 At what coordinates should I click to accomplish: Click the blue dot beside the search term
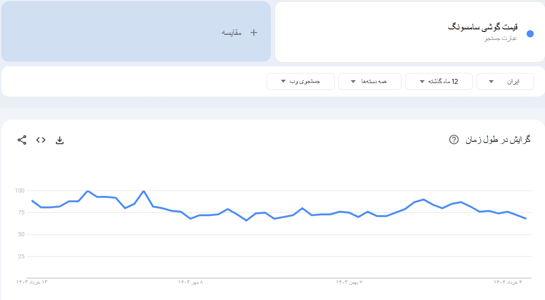click(530, 34)
